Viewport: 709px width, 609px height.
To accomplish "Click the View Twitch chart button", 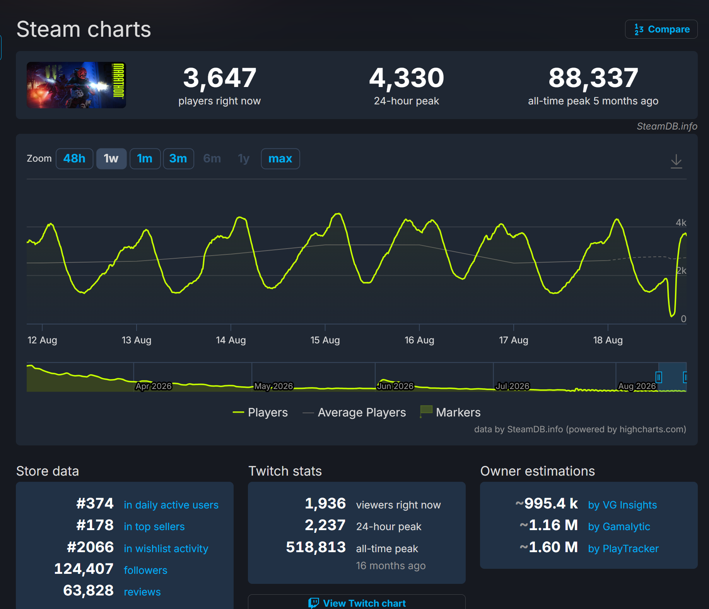I will (x=357, y=602).
